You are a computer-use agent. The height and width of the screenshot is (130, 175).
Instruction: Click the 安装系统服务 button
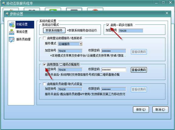54,30
